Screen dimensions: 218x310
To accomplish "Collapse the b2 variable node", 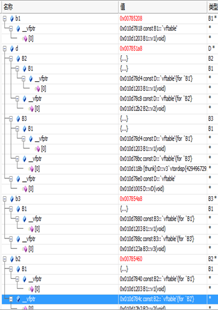I will coord(5,259).
